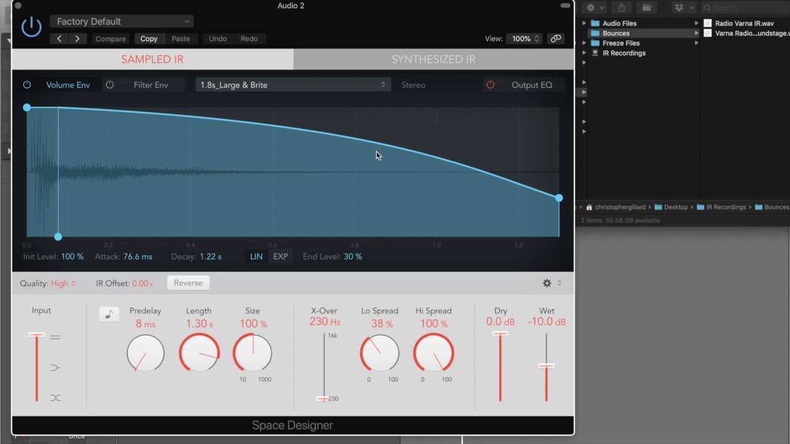The image size is (790, 444).
Task: Select the Volume Env label
Action: 68,85
